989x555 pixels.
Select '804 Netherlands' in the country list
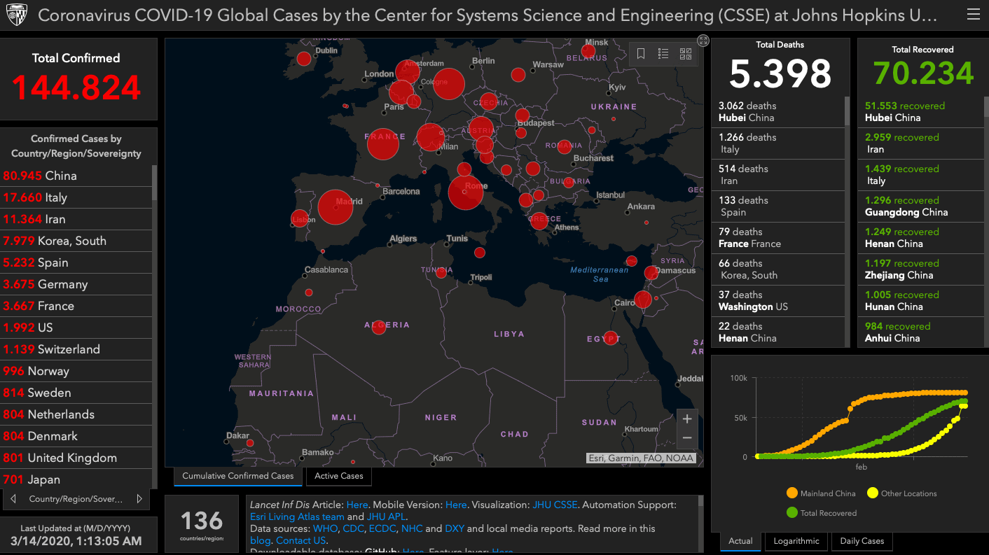(76, 414)
